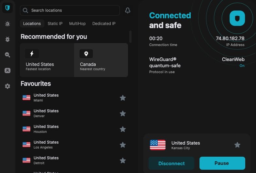Open the Settings gear icon
This screenshot has width=256, height=173.
click(x=8, y=86)
